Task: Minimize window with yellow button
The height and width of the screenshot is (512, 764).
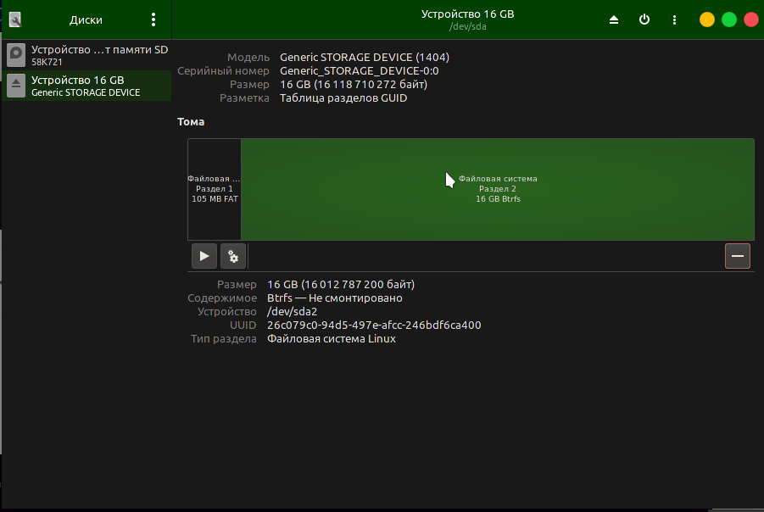Action: 706,19
